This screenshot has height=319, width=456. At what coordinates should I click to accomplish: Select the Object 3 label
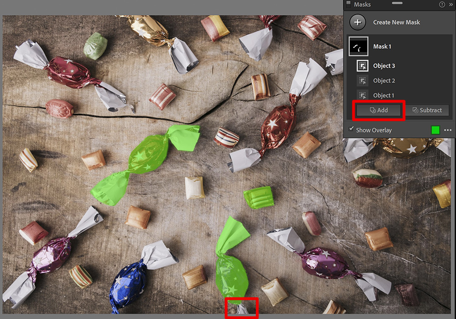384,66
